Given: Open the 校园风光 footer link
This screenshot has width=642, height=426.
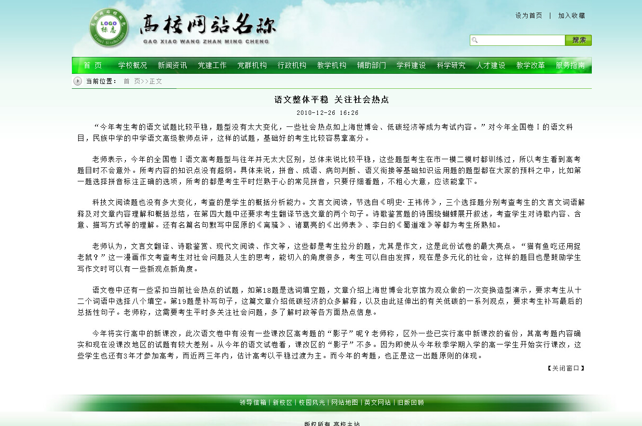Looking at the screenshot, I should 312,402.
